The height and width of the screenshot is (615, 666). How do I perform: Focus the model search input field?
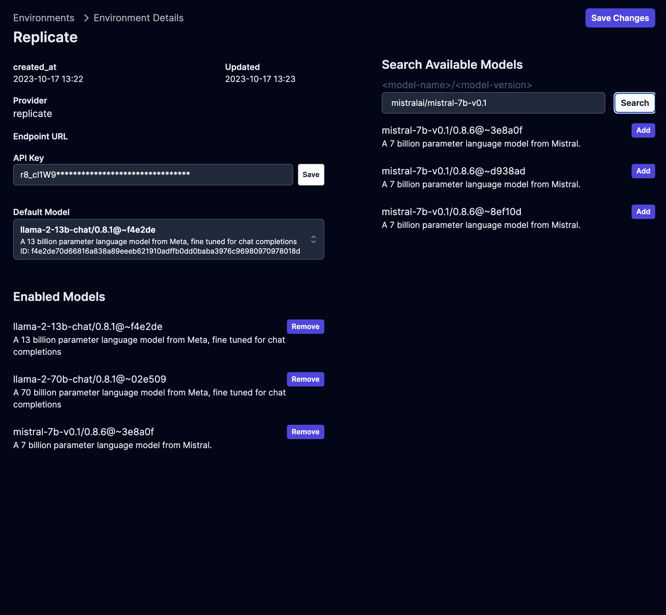point(493,103)
